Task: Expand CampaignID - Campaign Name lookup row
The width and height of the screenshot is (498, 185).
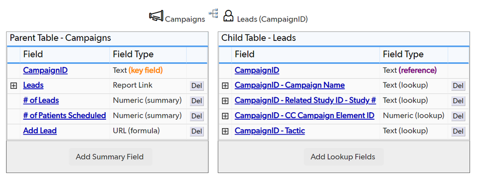Action: point(225,85)
